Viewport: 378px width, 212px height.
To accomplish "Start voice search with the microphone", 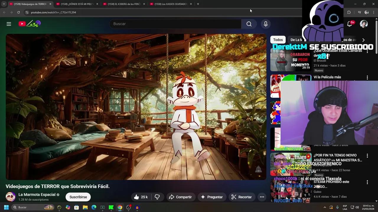I will [x=266, y=24].
